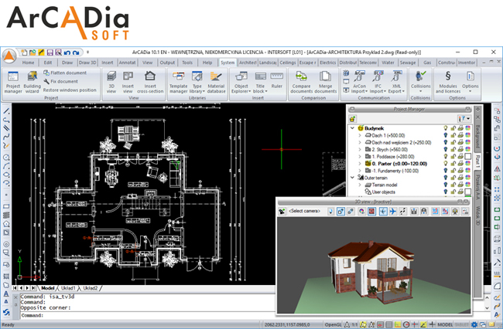Click the undo arrow in quick access toolbar

tap(67, 53)
